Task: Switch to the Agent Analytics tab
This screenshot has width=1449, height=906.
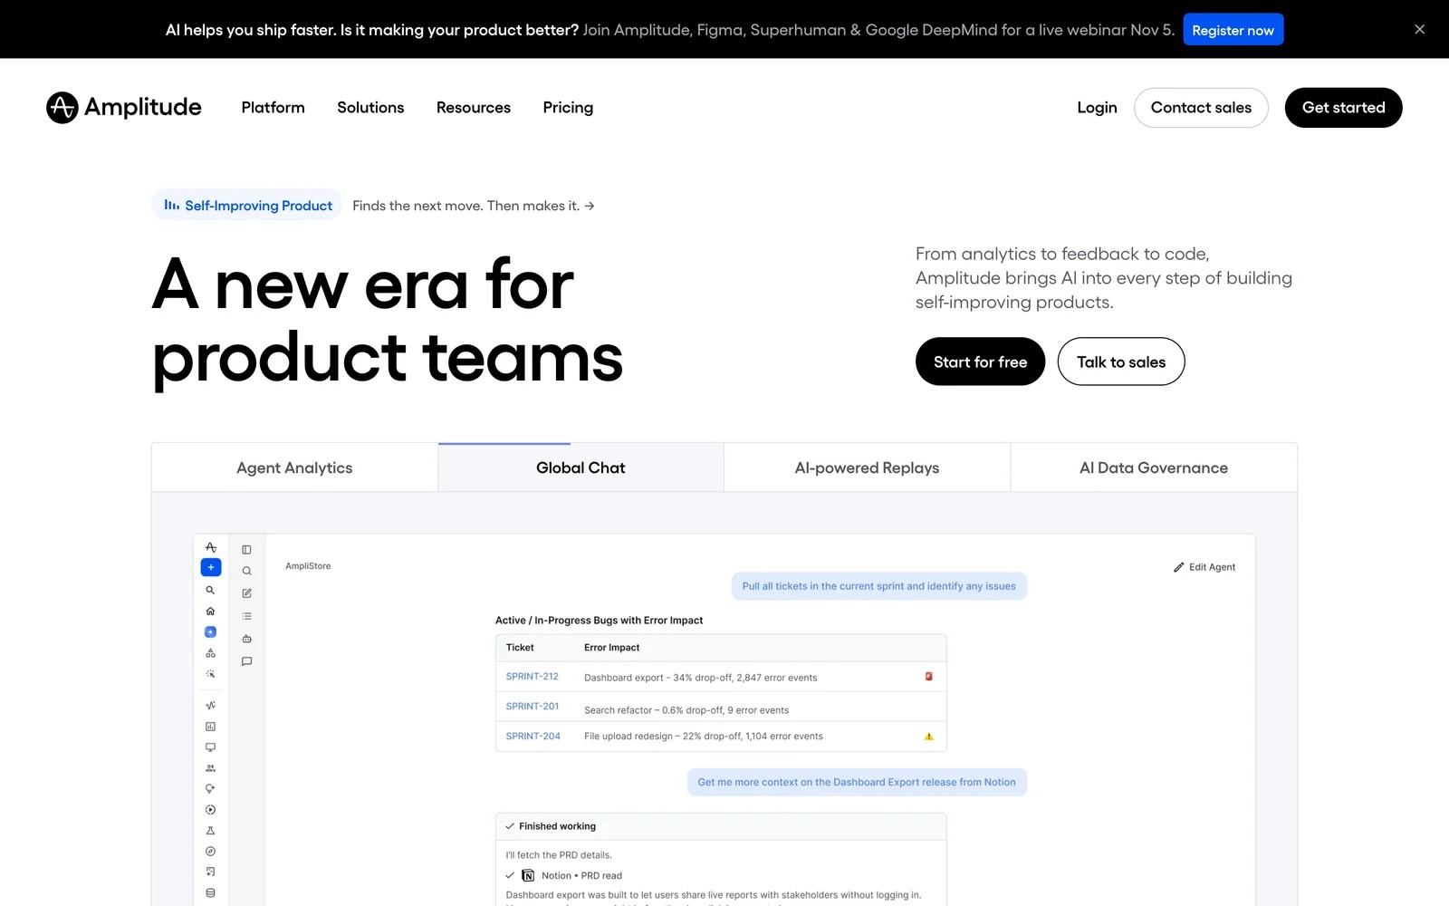Action: (294, 467)
